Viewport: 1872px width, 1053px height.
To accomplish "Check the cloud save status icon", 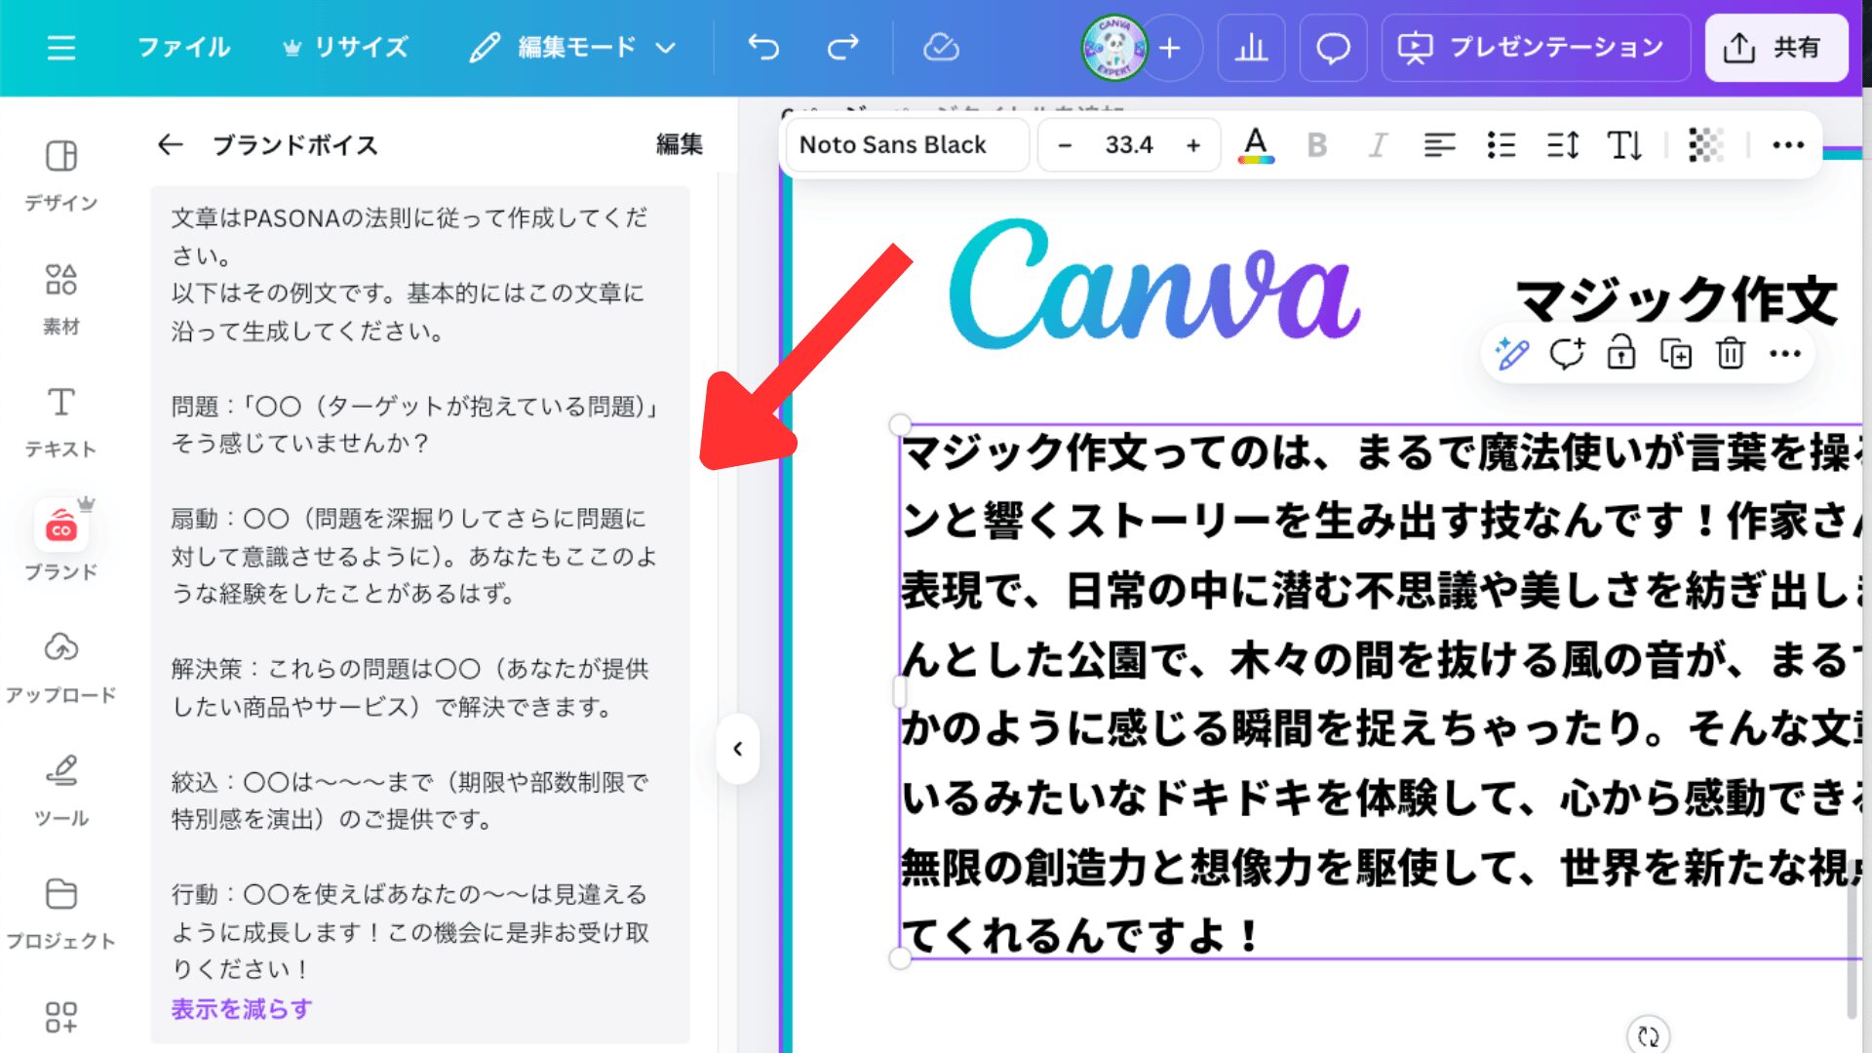I will tap(941, 48).
